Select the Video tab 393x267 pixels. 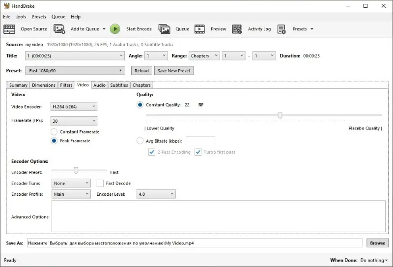83,85
